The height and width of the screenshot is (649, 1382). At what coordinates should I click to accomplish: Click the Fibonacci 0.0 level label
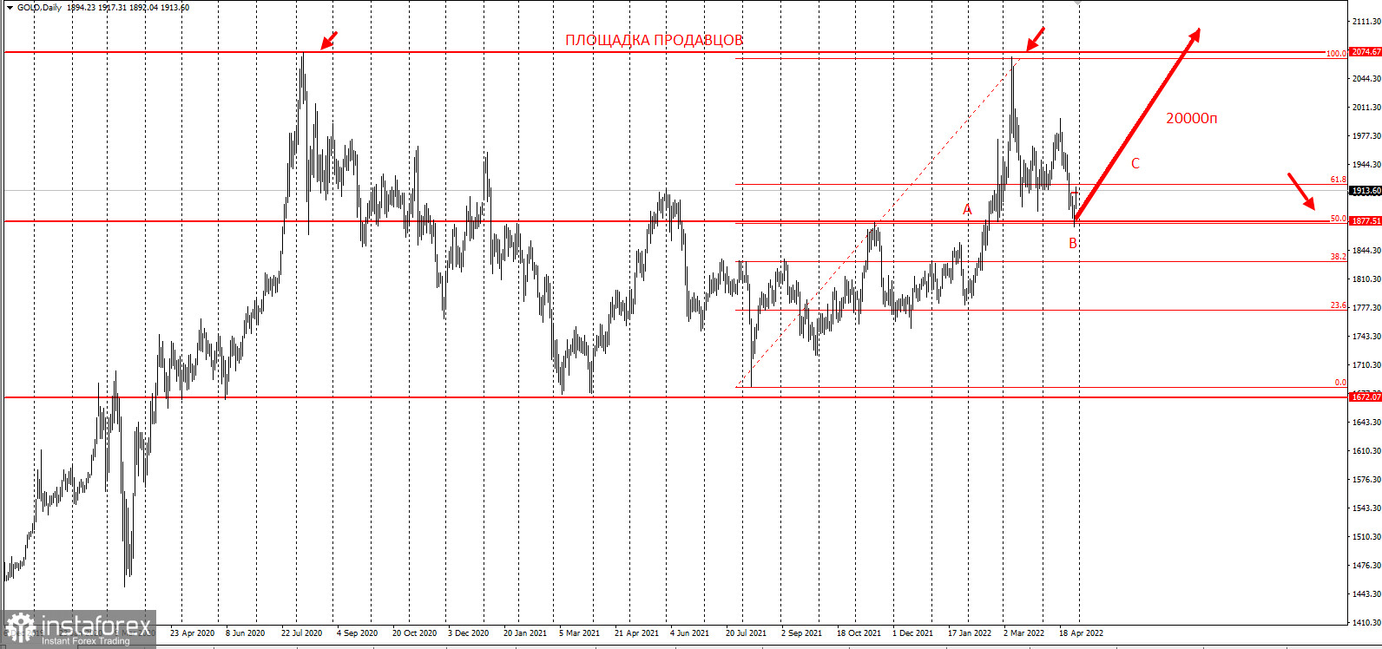(x=1340, y=383)
